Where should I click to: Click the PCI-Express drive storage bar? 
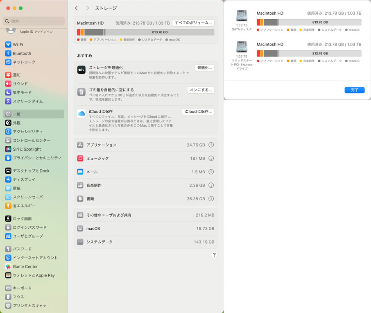309,53
